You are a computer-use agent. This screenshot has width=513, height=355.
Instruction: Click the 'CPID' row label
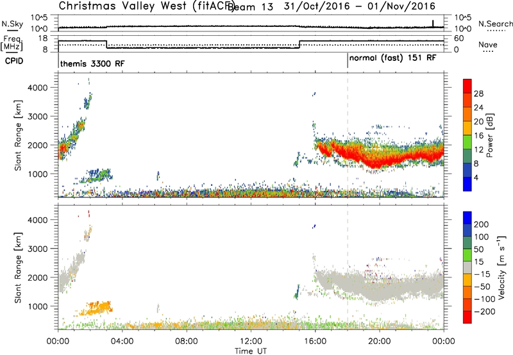[14, 61]
